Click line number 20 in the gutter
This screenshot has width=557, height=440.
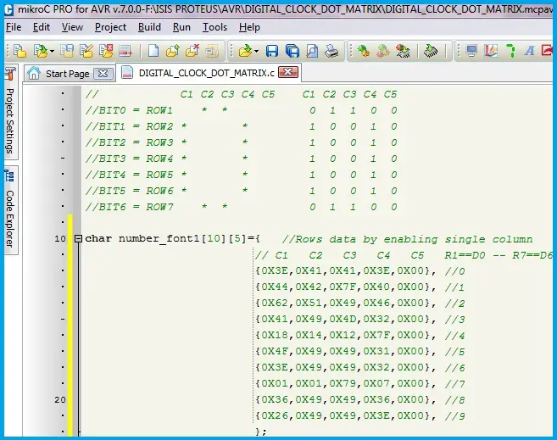tap(60, 400)
